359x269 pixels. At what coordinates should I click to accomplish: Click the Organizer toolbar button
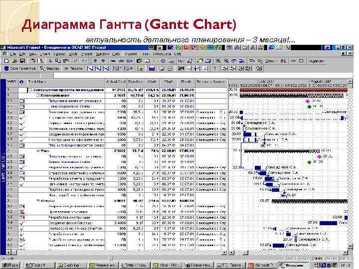coord(316,61)
